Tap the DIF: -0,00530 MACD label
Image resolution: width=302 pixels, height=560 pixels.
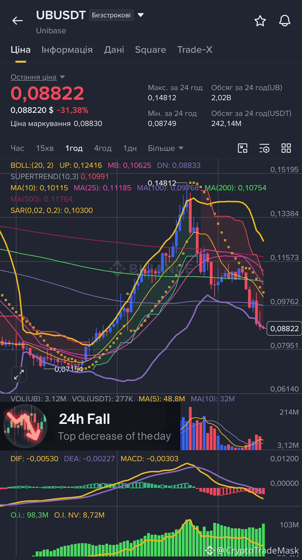pyautogui.click(x=34, y=459)
